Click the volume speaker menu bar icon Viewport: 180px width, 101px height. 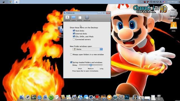(x=154, y=2)
